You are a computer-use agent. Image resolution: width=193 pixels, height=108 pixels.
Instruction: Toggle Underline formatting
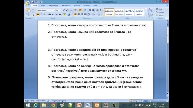click(45, 14)
